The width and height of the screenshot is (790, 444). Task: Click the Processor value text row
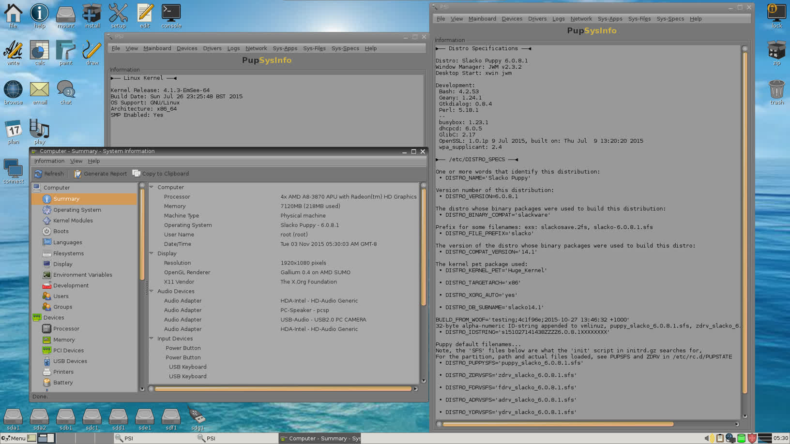pos(348,197)
